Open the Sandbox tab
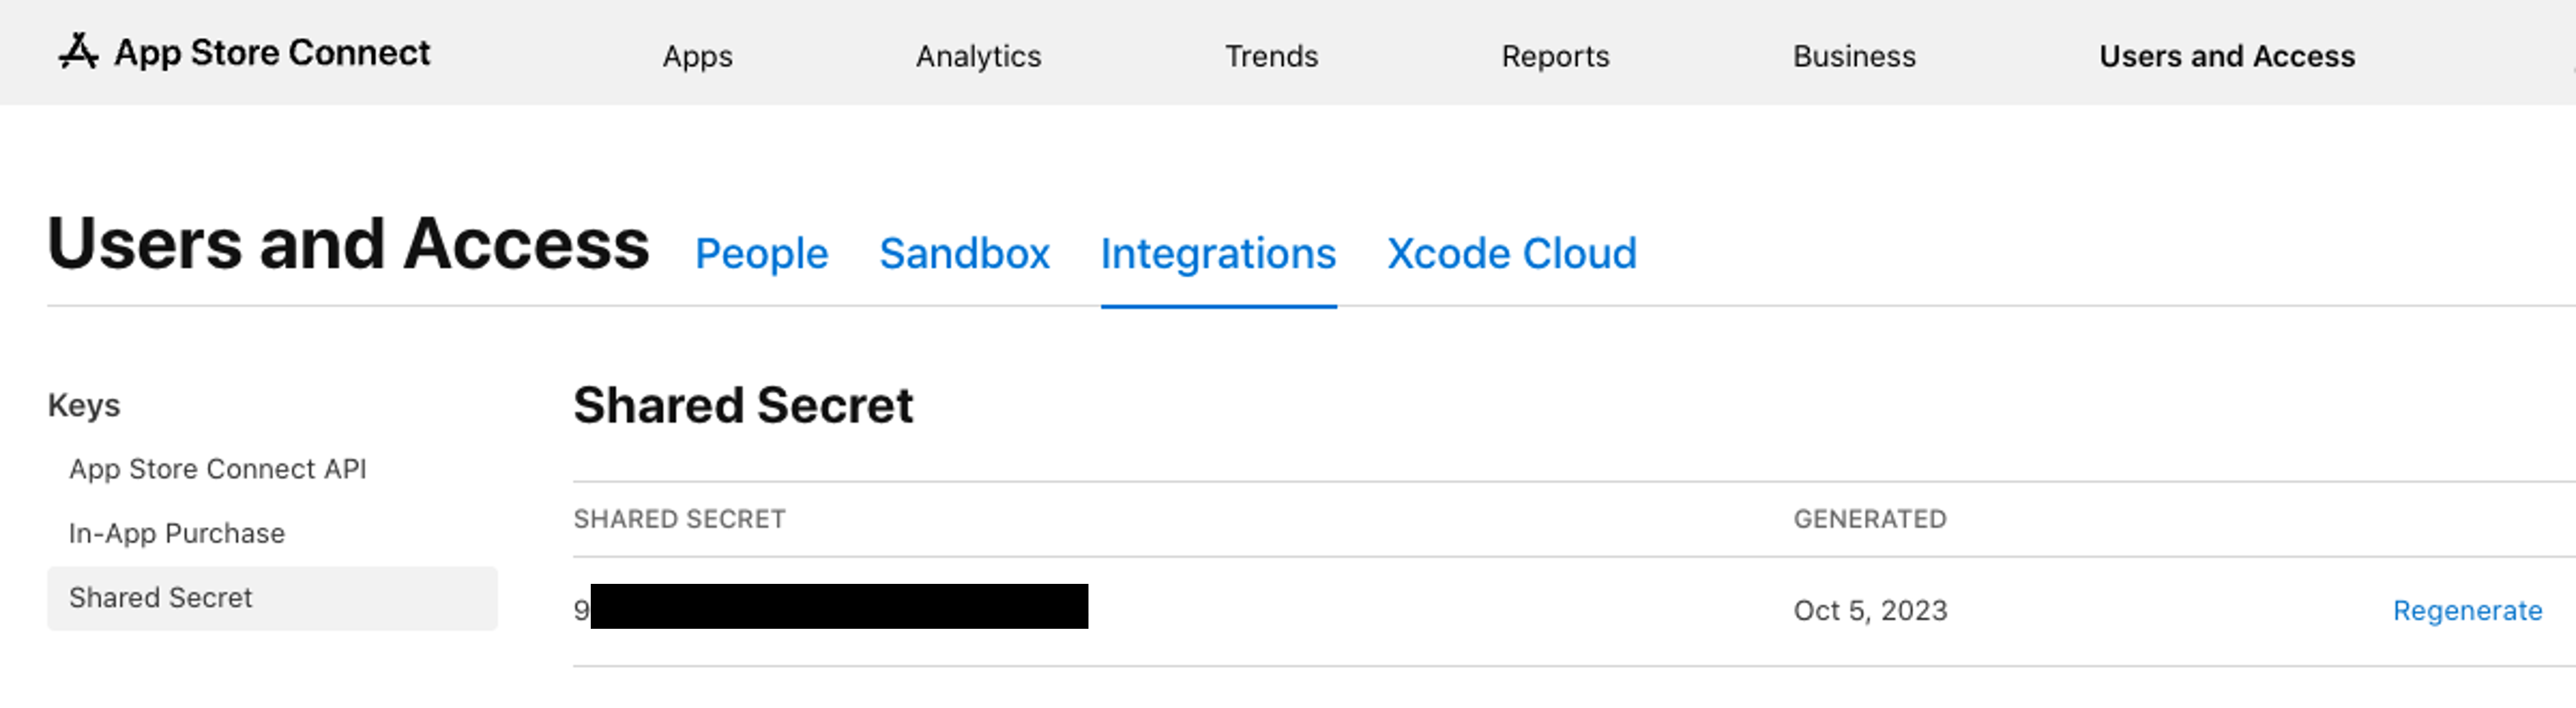The height and width of the screenshot is (708, 2576). point(964,254)
